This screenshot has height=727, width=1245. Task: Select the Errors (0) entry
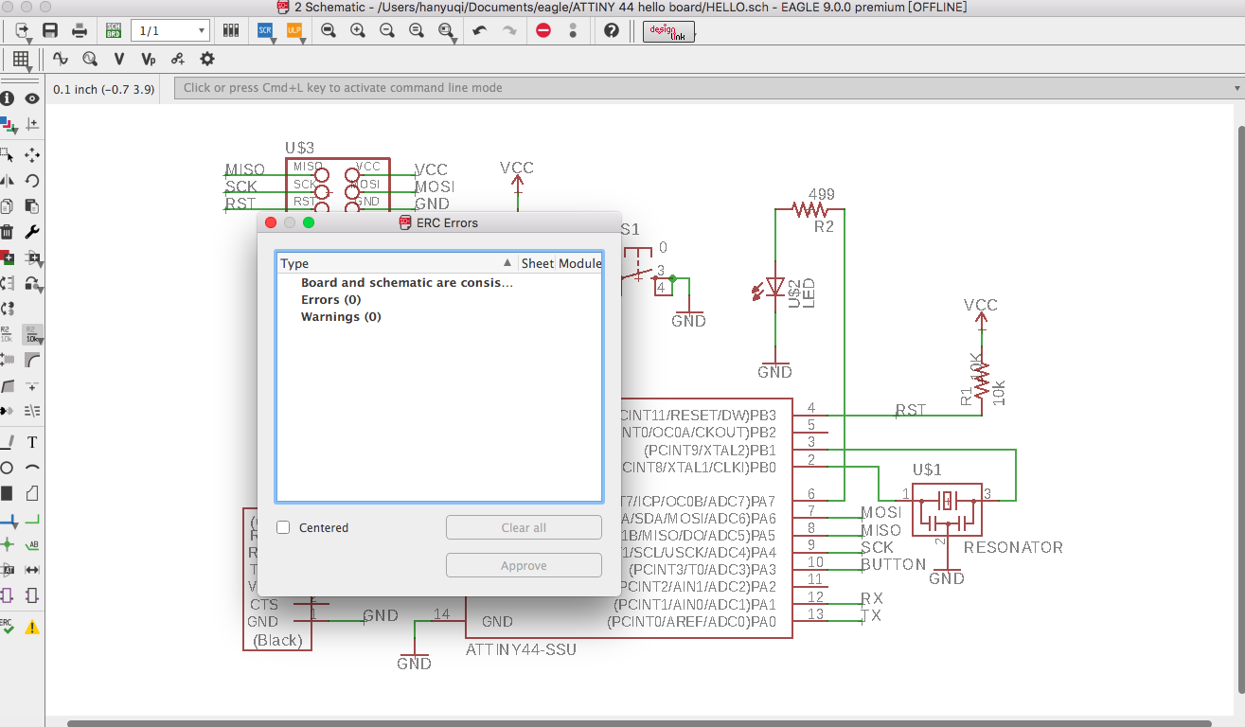[330, 300]
